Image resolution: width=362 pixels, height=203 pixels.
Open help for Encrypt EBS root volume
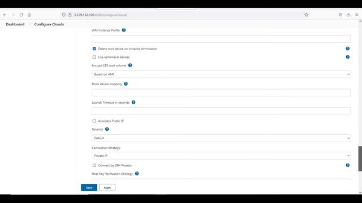point(130,65)
